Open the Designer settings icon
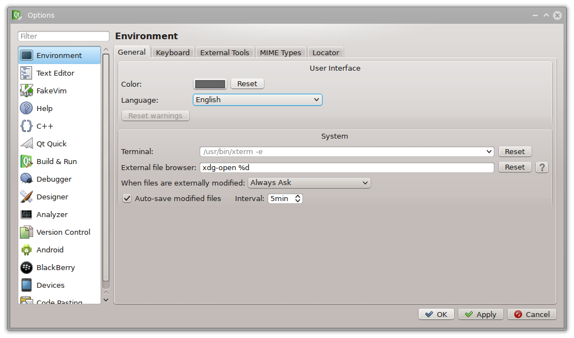This screenshot has width=574, height=338. [27, 197]
